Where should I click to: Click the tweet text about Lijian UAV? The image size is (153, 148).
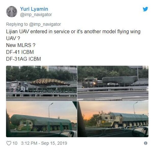point(73,35)
